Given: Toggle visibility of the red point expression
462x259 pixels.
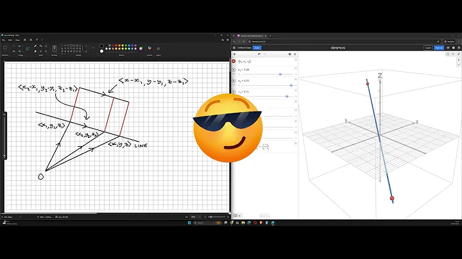Looking at the screenshot, I should pyautogui.click(x=234, y=61).
